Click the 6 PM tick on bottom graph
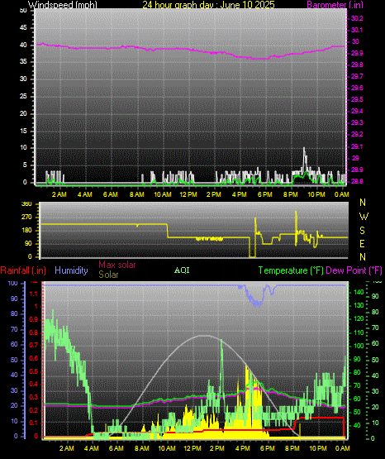Screen dimensions: 385x459 (267, 448)
